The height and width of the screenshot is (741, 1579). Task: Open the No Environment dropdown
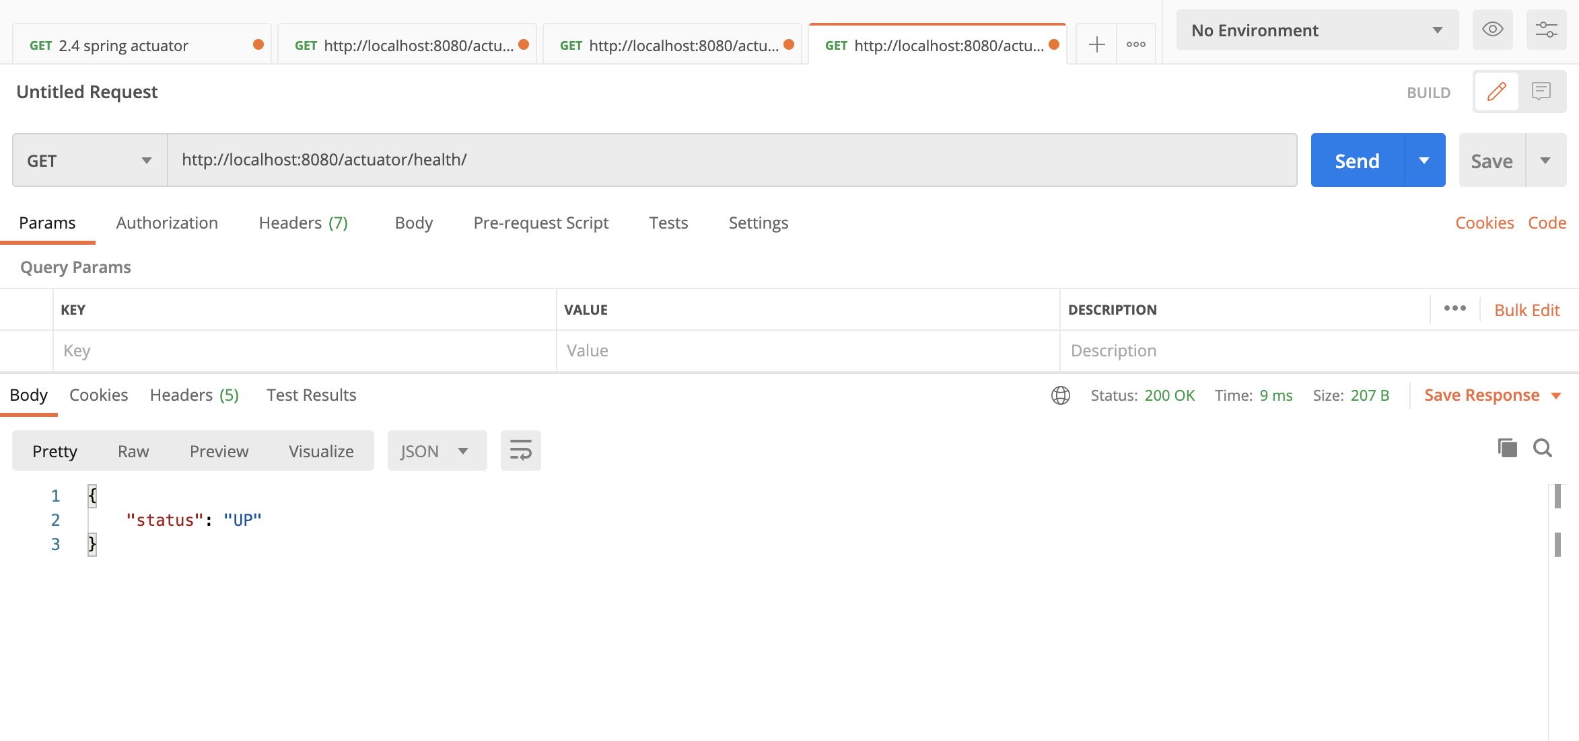pyautogui.click(x=1317, y=30)
